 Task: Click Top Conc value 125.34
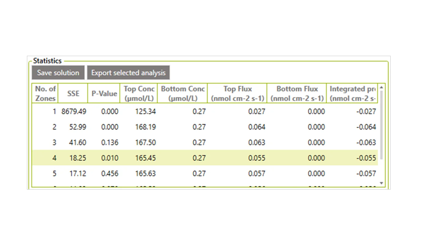[146, 111]
